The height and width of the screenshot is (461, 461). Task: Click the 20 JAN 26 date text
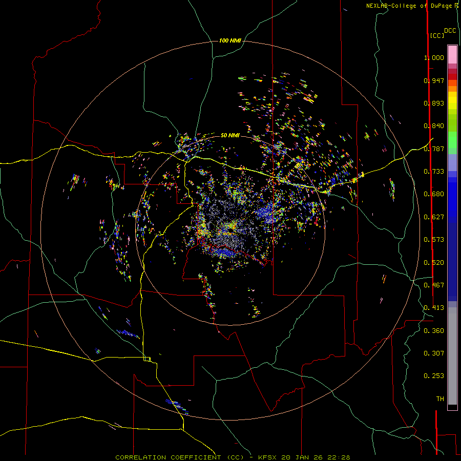click(302, 457)
